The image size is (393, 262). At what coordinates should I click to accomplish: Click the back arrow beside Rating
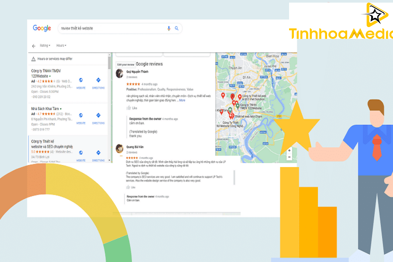pos(34,46)
